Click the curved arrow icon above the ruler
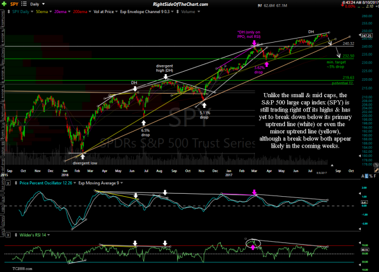This screenshot has height=272, width=379. click(375, 165)
